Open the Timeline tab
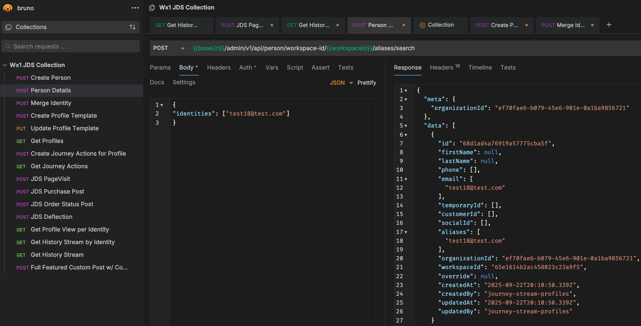Image resolution: width=641 pixels, height=326 pixels. [x=480, y=67]
